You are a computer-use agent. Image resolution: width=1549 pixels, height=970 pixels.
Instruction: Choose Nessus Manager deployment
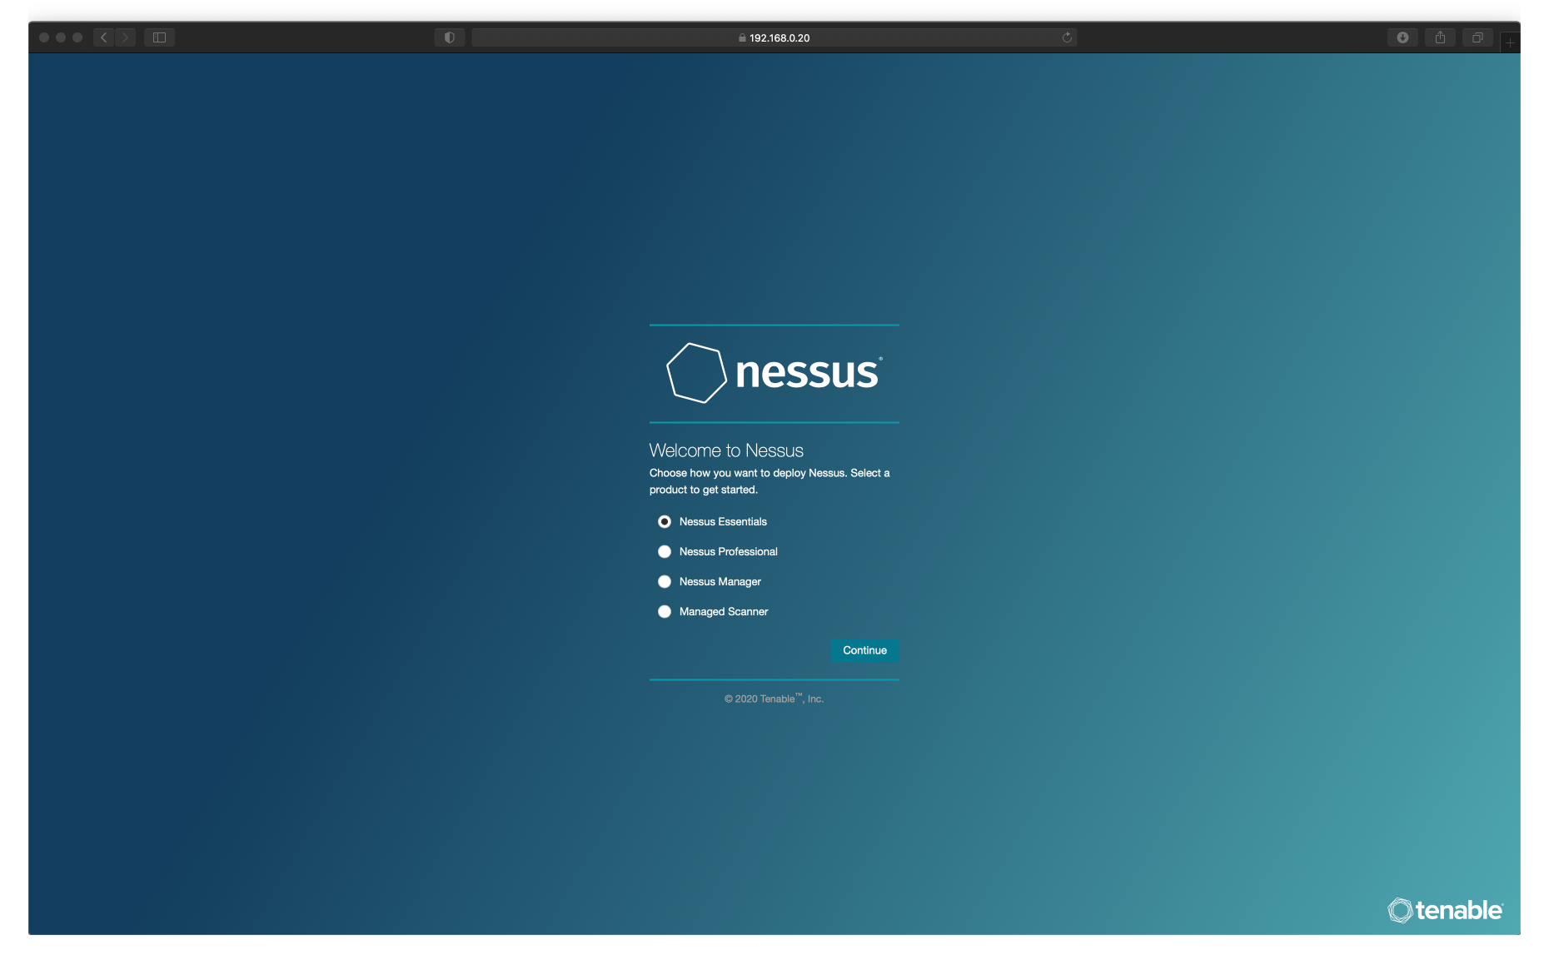pos(664,581)
